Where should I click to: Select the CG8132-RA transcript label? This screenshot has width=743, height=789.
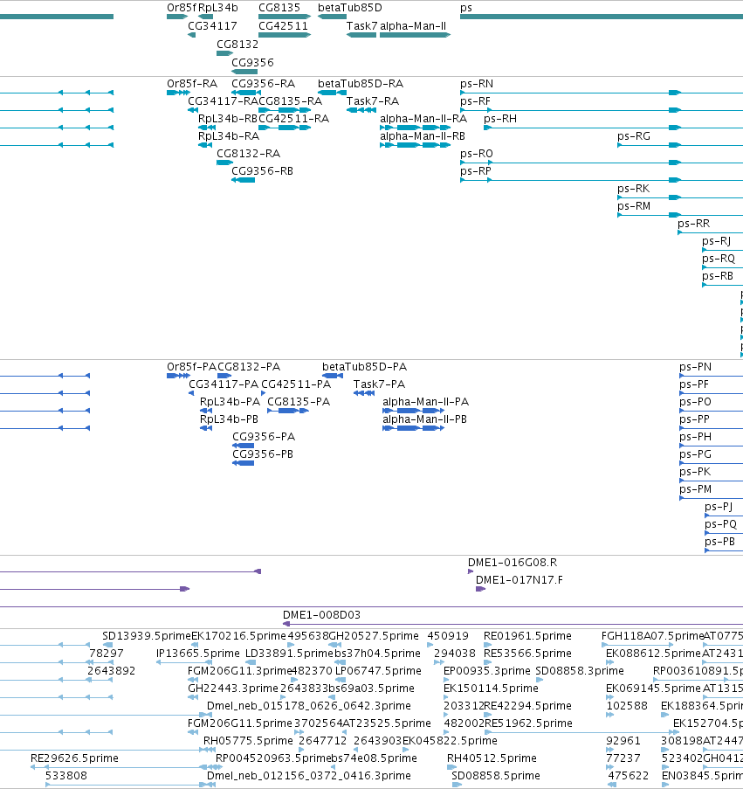click(248, 154)
